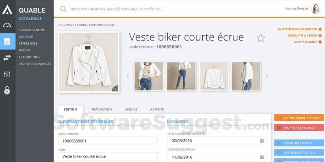
Task: Select full-length model in jeans thumbnail
Action: click(x=181, y=76)
